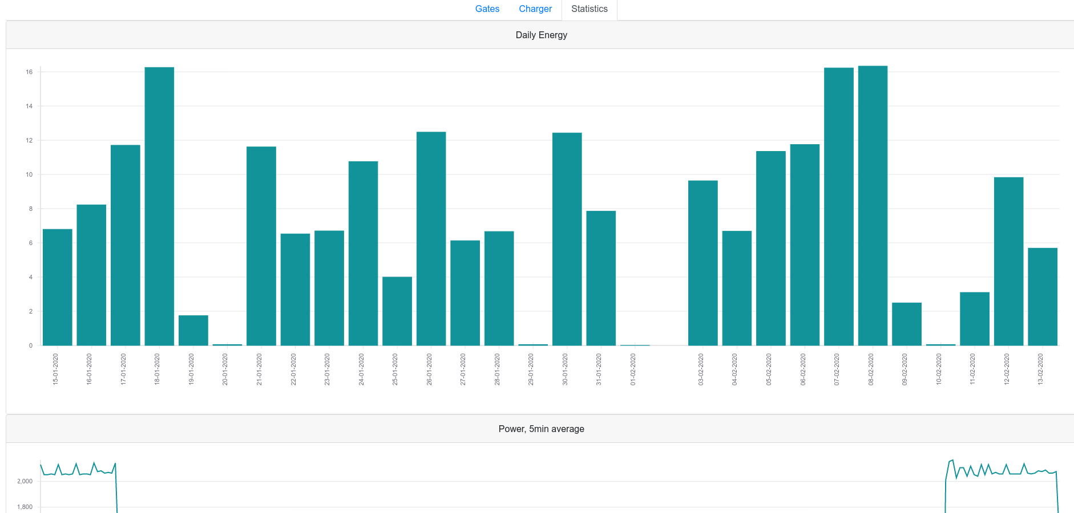Select the Statistics tab
The image size is (1074, 513).
(590, 9)
